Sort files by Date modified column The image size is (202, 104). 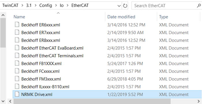coord(121,17)
